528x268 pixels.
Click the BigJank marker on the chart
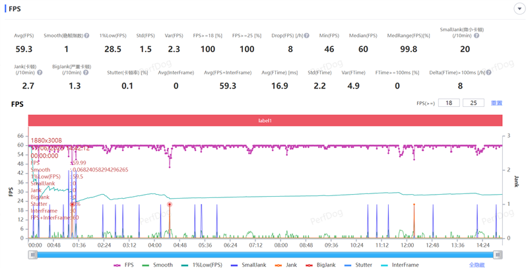170,204
